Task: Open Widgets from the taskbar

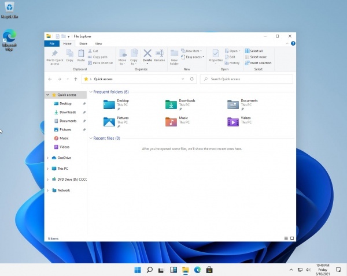Action: tap(173, 270)
